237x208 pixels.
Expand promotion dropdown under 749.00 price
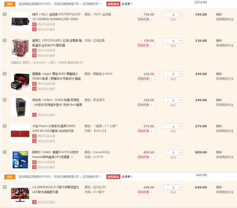pos(144,19)
